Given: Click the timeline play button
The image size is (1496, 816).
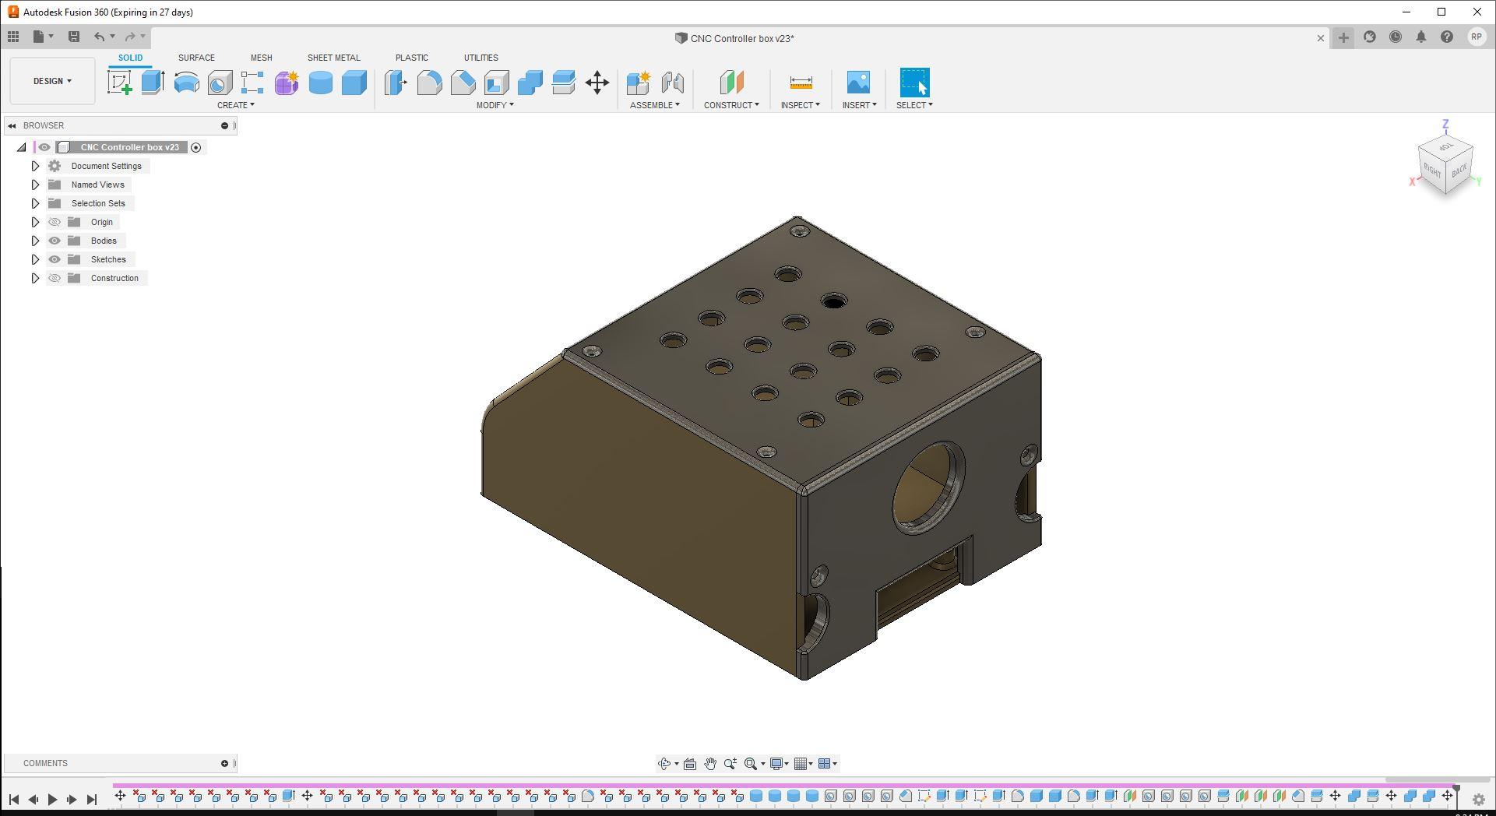Looking at the screenshot, I should click(52, 799).
